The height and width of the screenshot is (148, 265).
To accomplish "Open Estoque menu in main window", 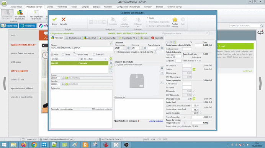I will [x=96, y=7].
